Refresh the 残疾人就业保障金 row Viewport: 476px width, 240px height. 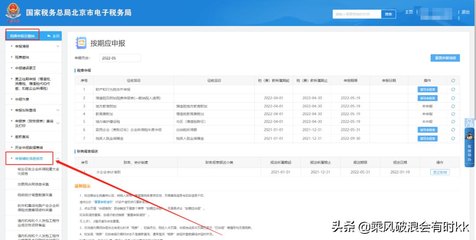453,138
